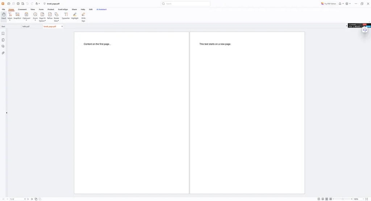Select the Hand tool
The height and width of the screenshot is (201, 371).
point(4,16)
